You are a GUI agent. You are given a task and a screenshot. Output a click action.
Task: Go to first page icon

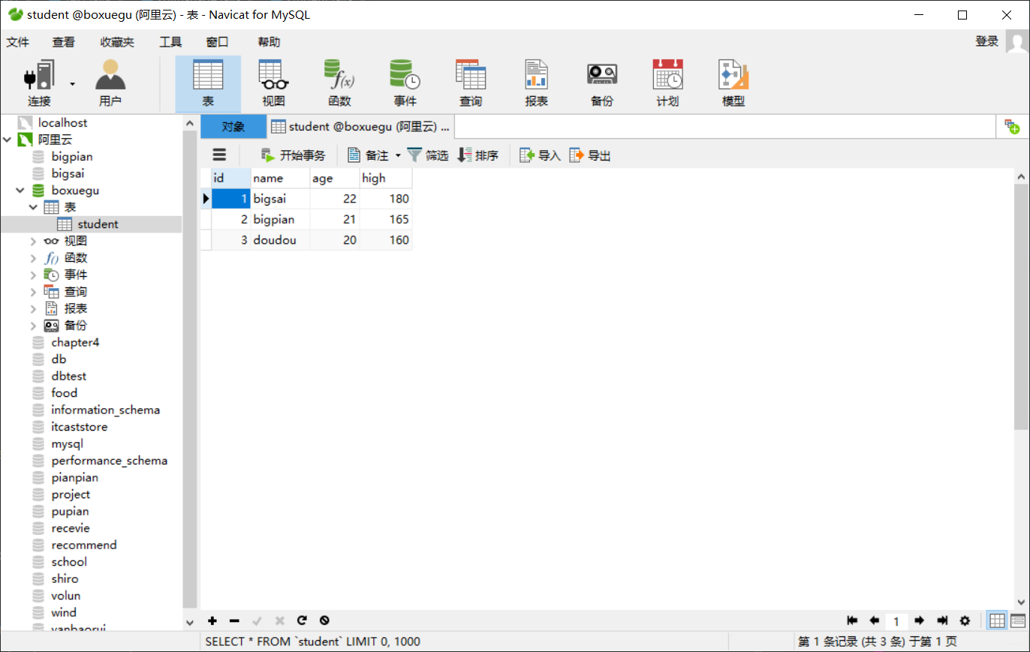tap(852, 620)
